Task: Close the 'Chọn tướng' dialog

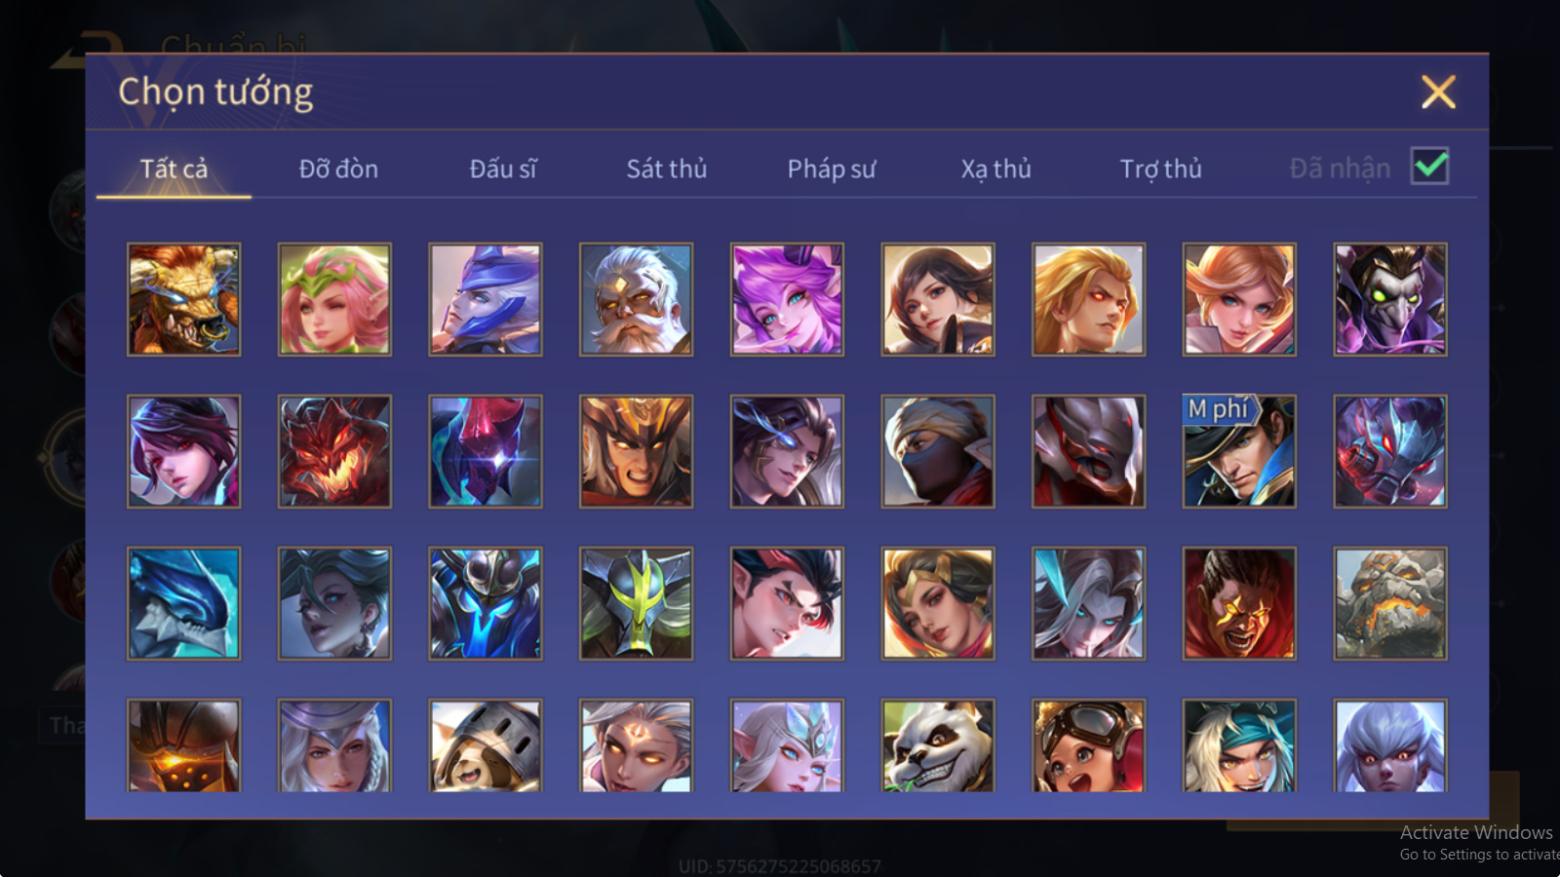Action: point(1438,92)
